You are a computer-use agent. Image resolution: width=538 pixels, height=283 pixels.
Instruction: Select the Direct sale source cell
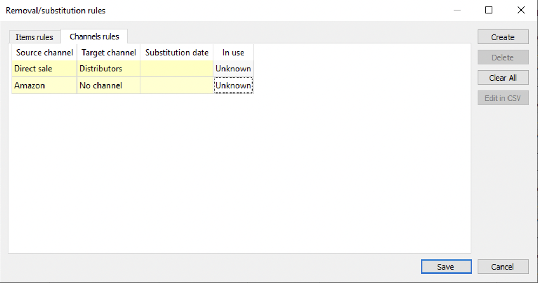click(45, 69)
